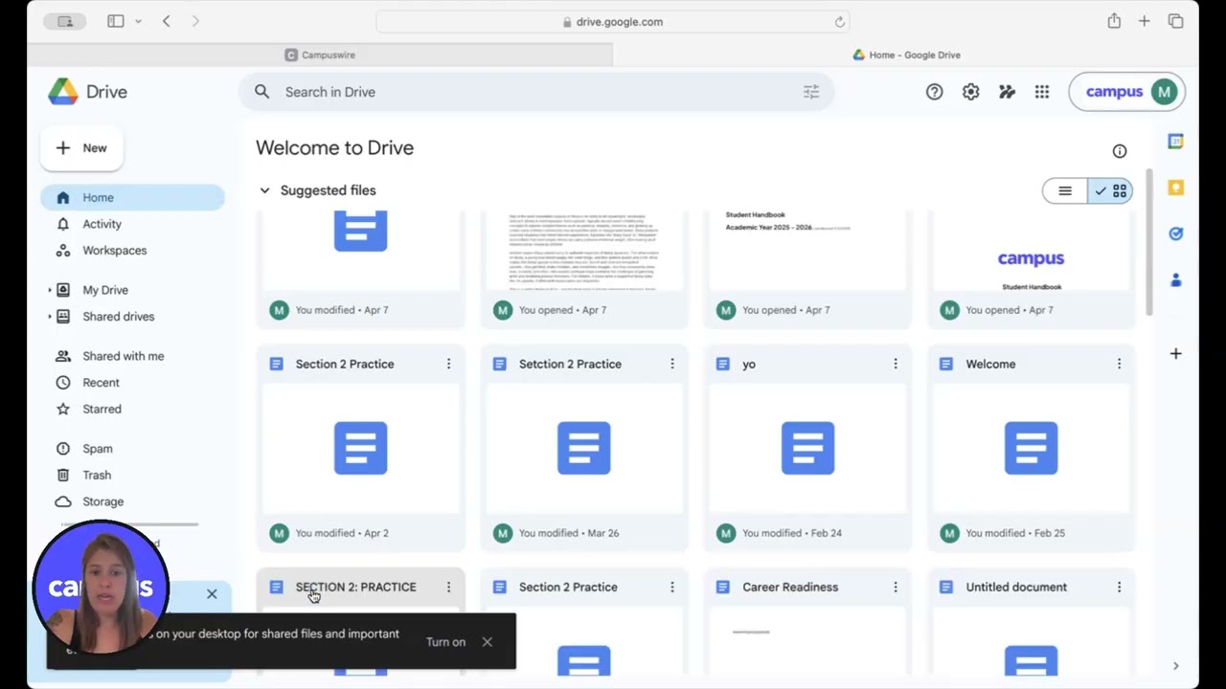Switch to grid layout view
Viewport: 1226px width, 689px height.
tap(1111, 191)
